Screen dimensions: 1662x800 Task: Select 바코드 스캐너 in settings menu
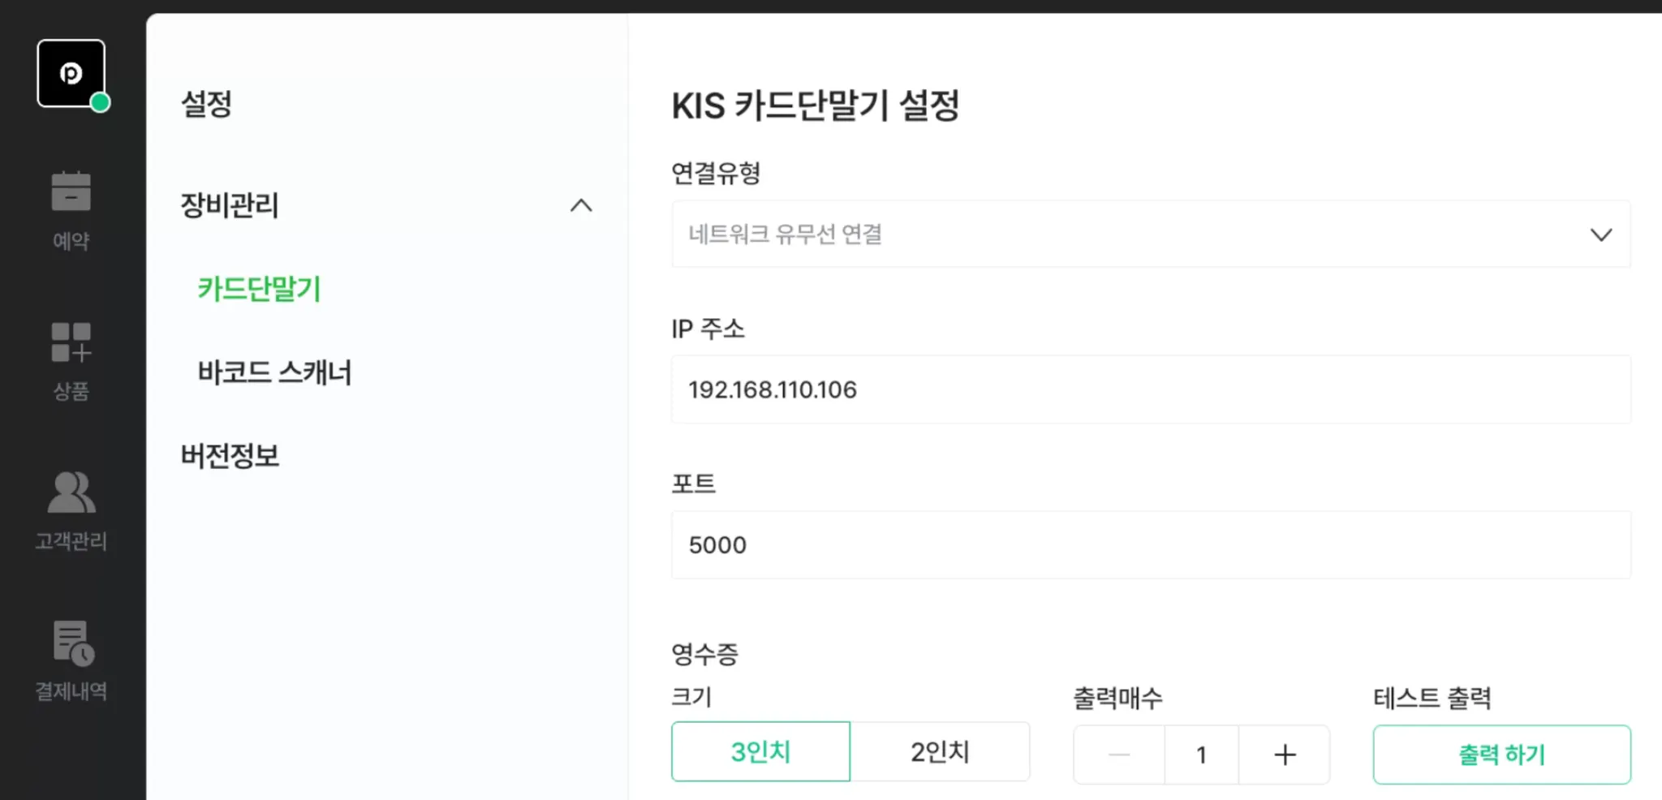click(x=274, y=372)
